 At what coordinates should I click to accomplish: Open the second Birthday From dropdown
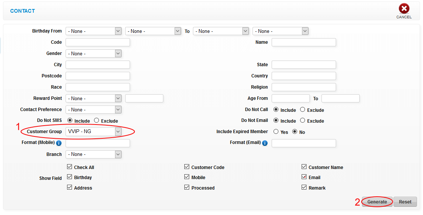pos(153,31)
